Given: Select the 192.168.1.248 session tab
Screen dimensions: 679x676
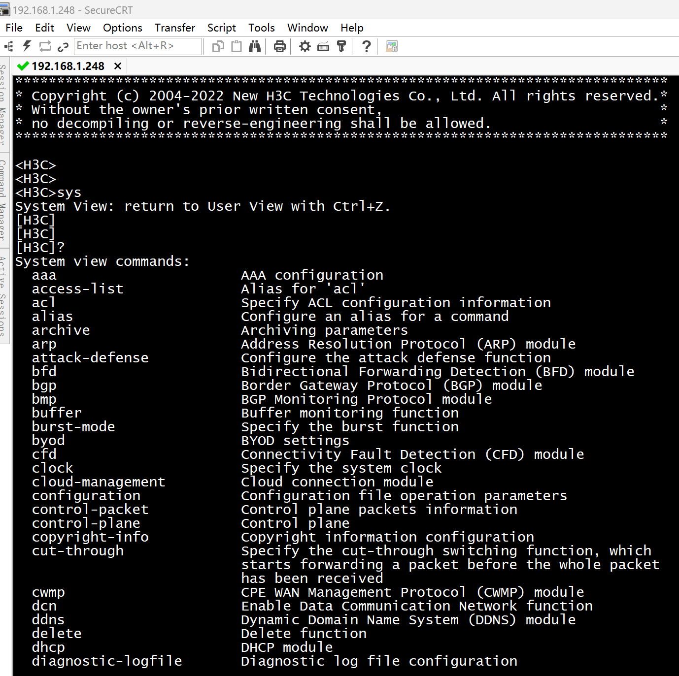Looking at the screenshot, I should click(68, 66).
